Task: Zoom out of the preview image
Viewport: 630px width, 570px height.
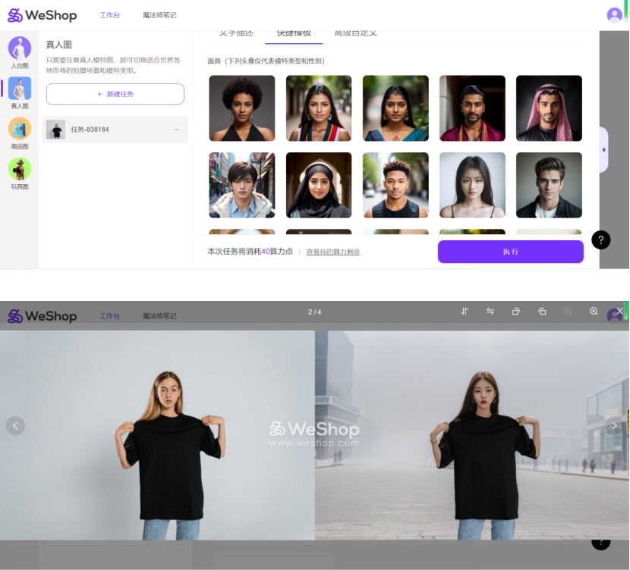Action: [568, 312]
